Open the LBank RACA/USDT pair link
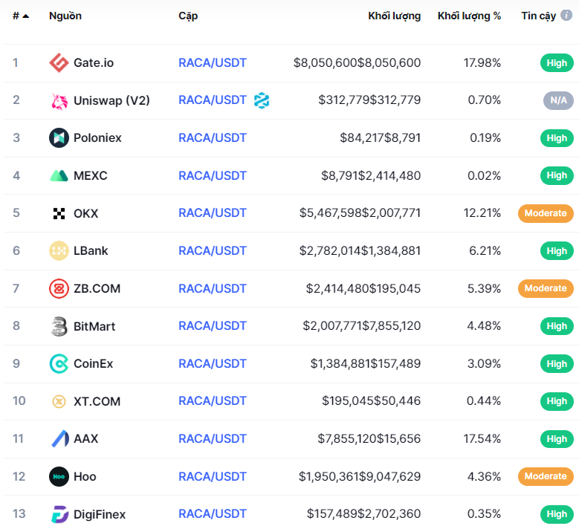The image size is (579, 526). click(x=213, y=251)
